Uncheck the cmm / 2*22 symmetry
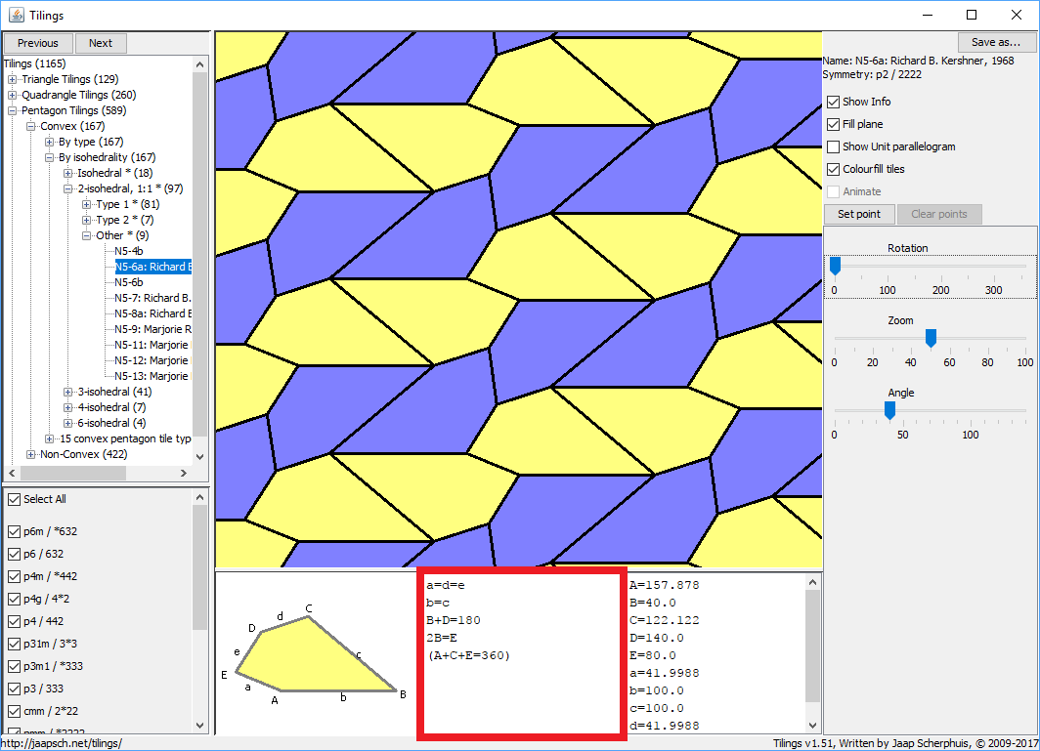 (x=14, y=712)
